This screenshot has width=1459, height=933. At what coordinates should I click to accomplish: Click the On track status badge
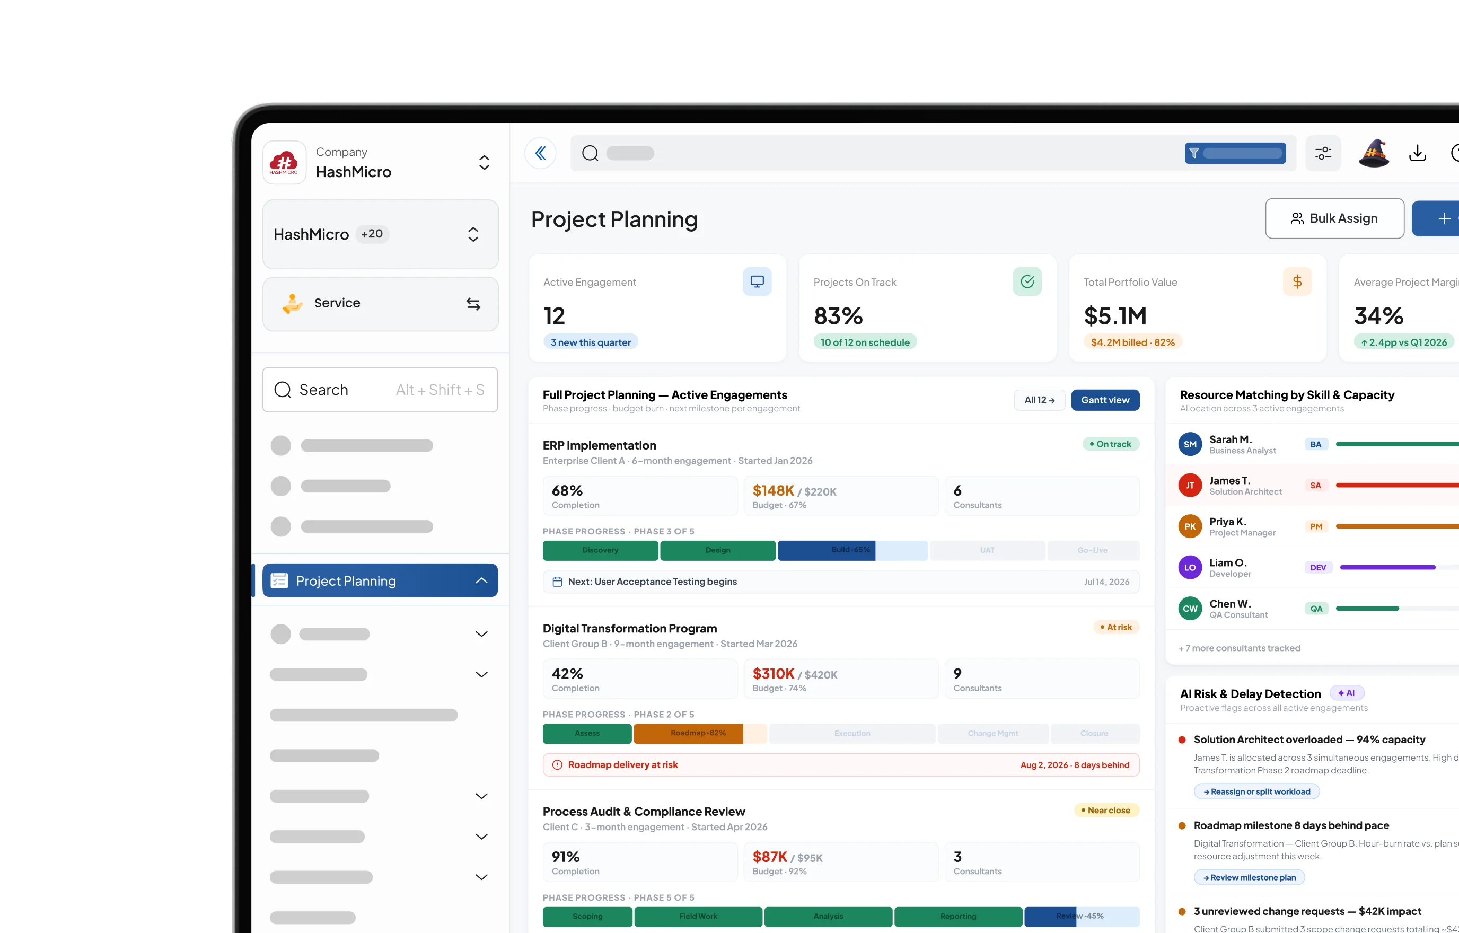1111,444
